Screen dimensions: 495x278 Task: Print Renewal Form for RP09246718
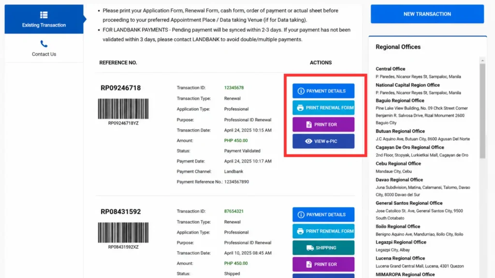point(323,108)
